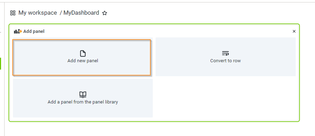Click the slash separator before MyDashboard

click(x=61, y=13)
